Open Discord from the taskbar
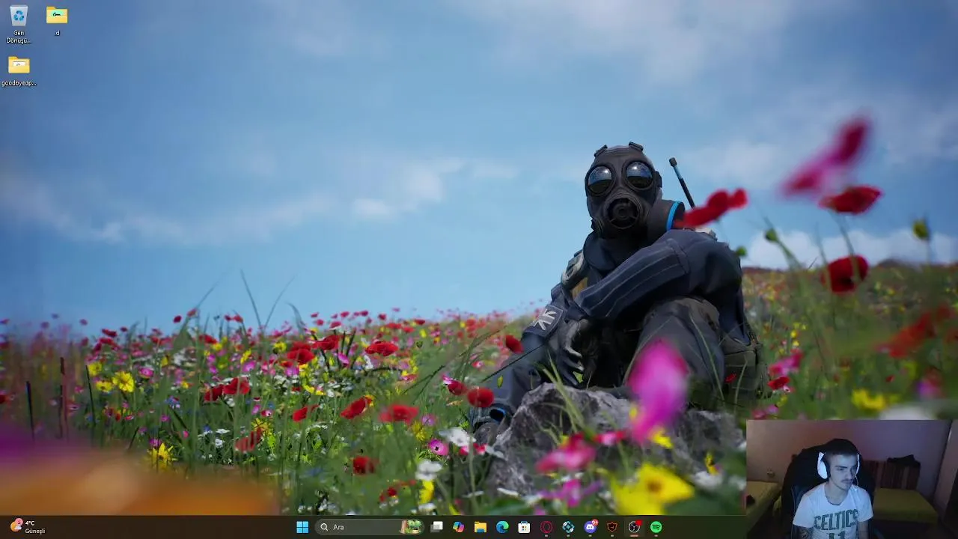 point(591,527)
